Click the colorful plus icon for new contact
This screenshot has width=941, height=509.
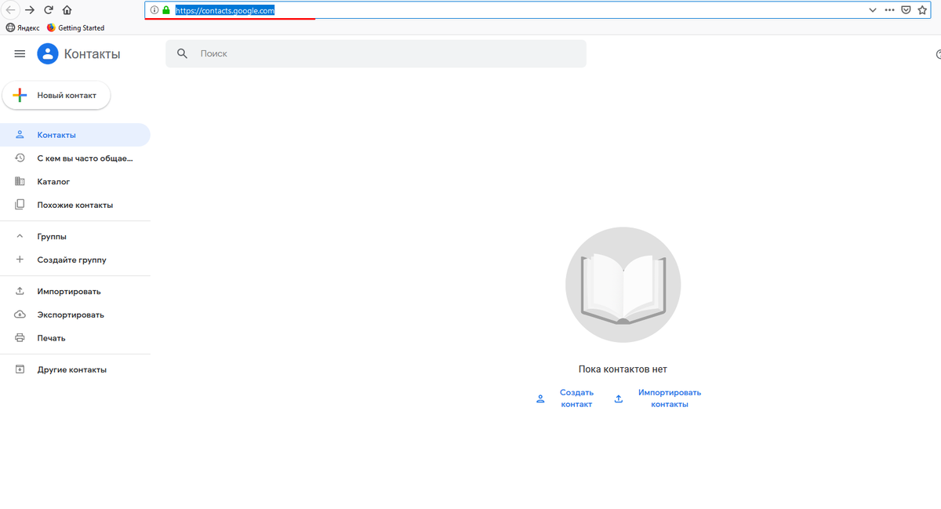click(20, 96)
